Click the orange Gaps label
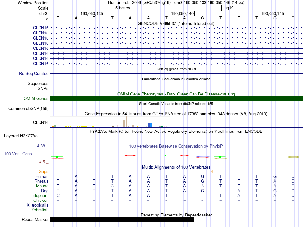Viewport: 303px width, 227px height. (x=43, y=172)
